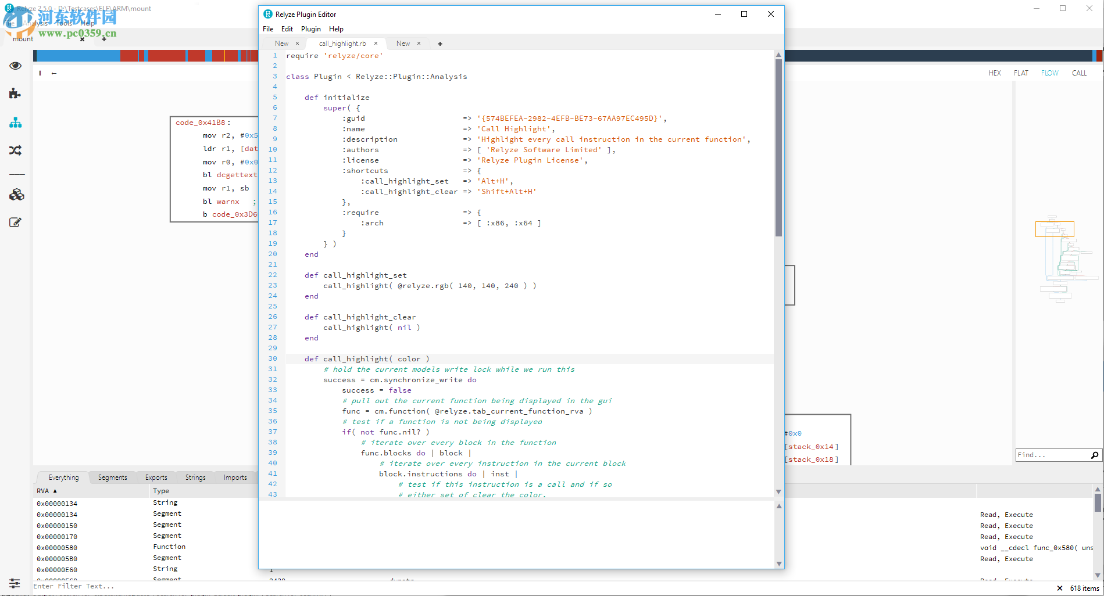Click the Find input field

coord(1052,455)
